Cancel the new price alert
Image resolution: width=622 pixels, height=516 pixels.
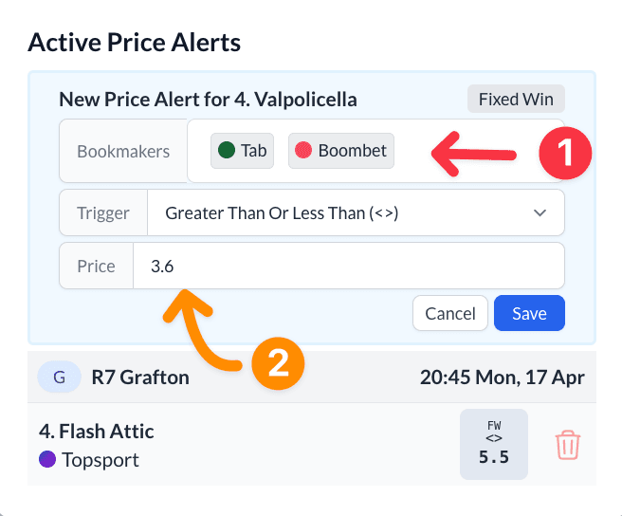(x=449, y=313)
